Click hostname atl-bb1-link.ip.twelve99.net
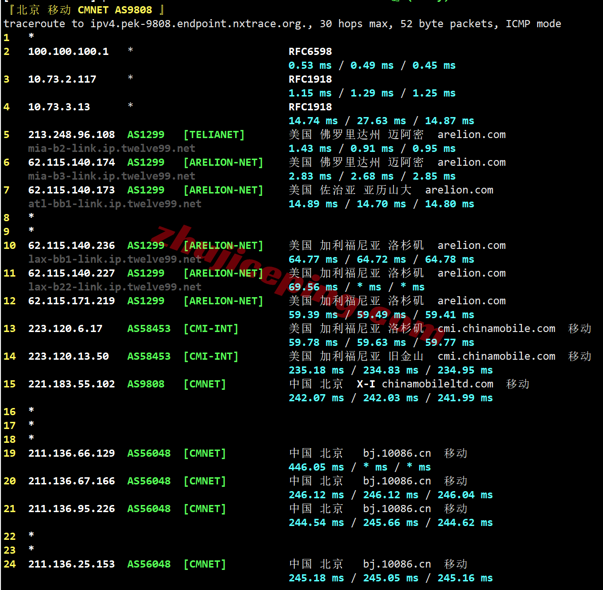 point(115,204)
